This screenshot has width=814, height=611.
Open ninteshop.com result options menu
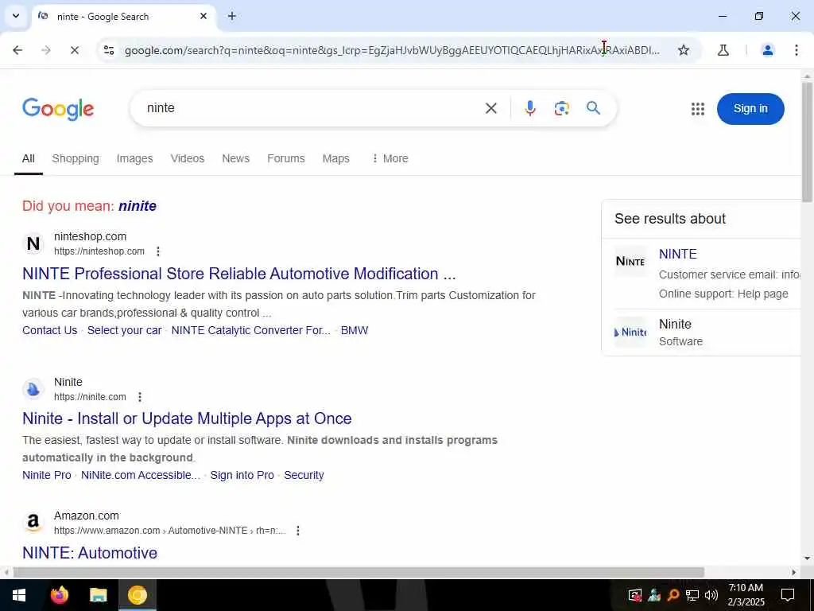[x=158, y=251]
